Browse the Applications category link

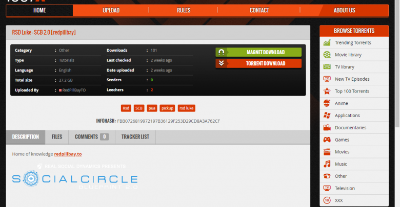[x=347, y=116]
